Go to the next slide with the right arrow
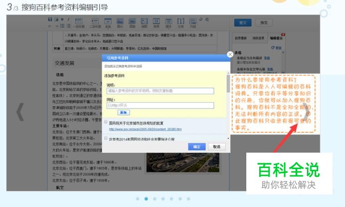Image resolution: width=345 pixels, height=207 pixels. pyautogui.click(x=307, y=112)
